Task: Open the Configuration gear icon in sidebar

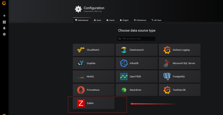Action: [4, 34]
